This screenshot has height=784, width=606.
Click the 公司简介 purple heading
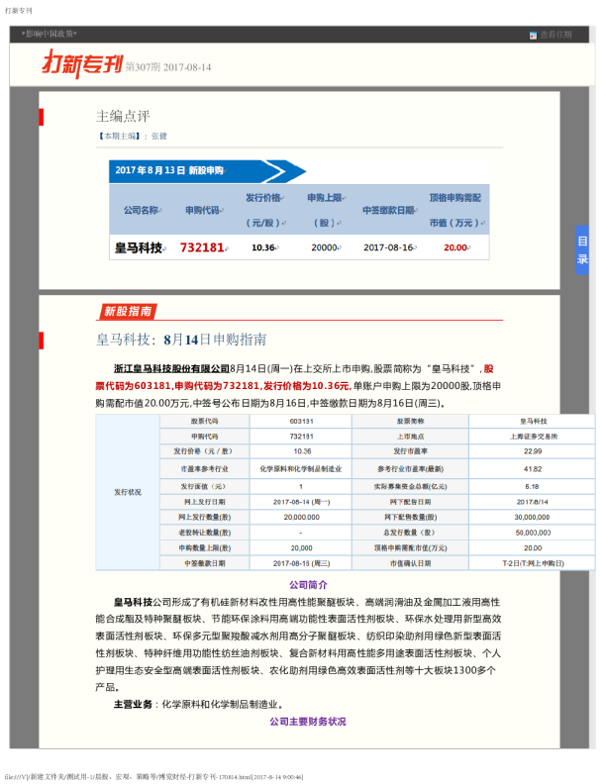point(309,584)
